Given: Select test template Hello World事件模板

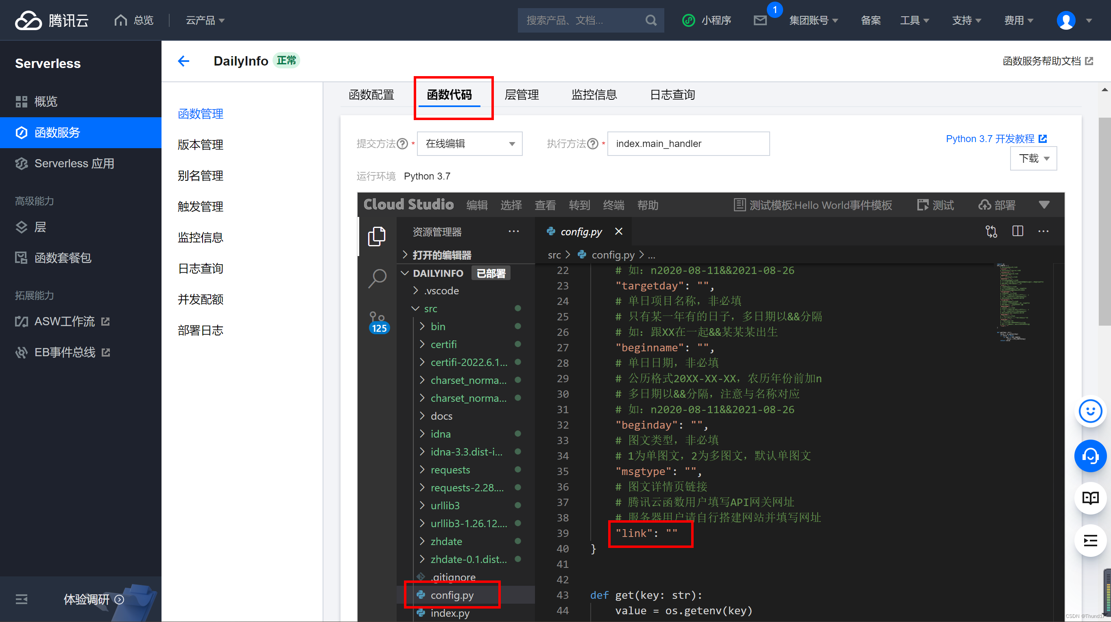Looking at the screenshot, I should coord(812,205).
